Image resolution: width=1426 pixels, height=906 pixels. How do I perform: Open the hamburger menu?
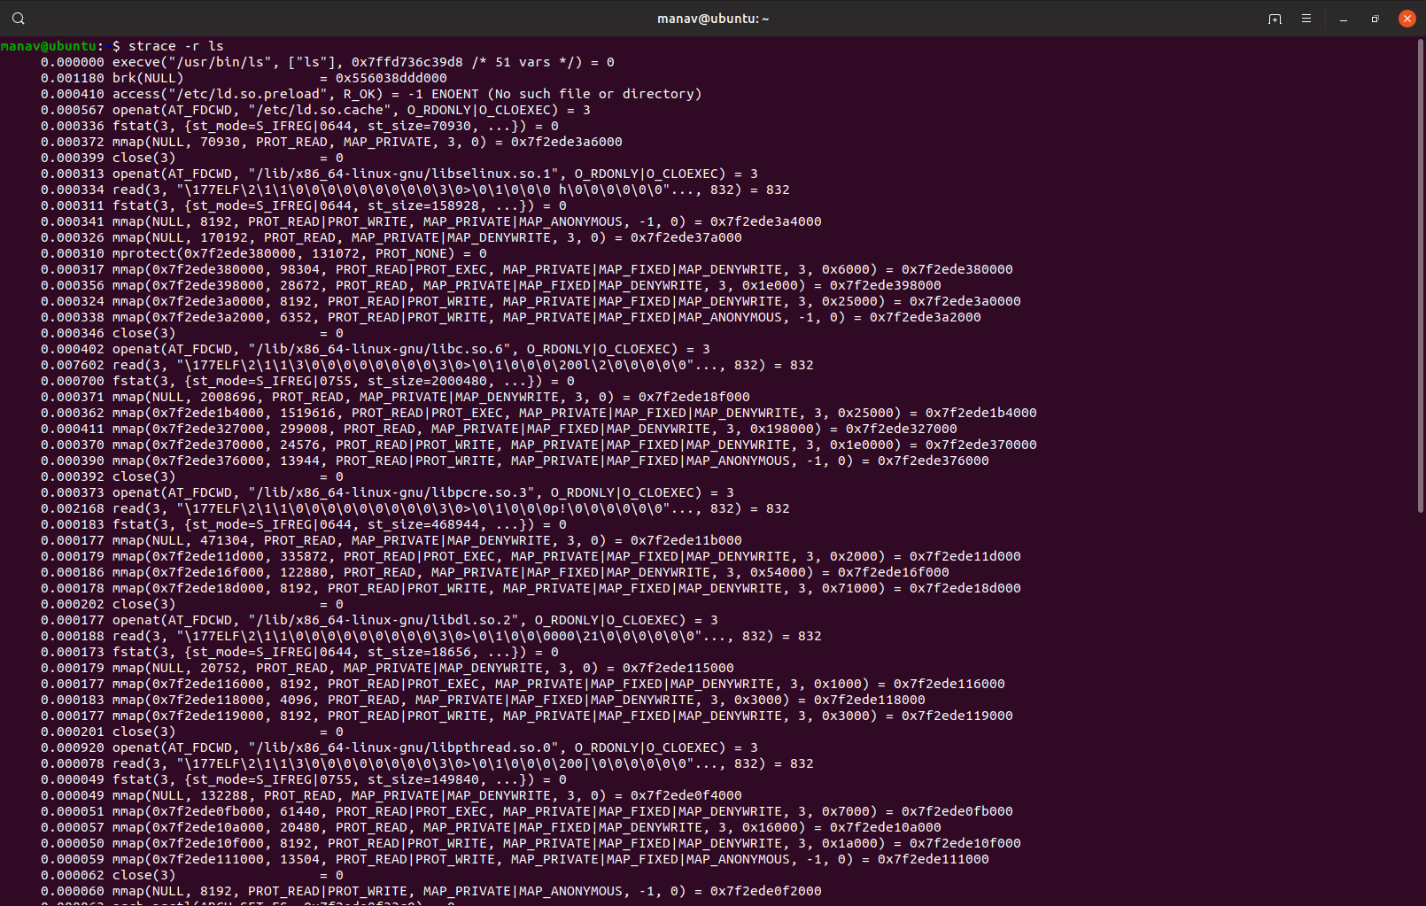(x=1306, y=19)
